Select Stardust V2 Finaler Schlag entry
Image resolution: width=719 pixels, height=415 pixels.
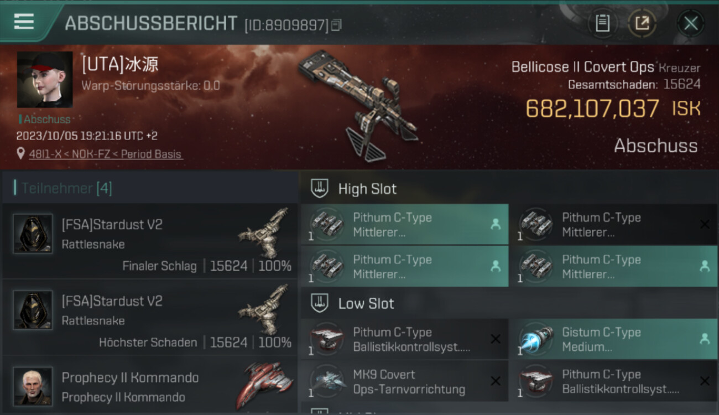tap(150, 241)
